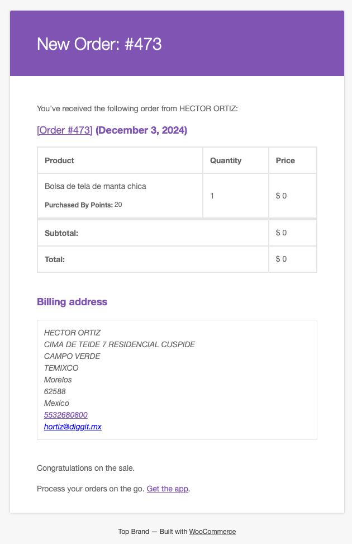Click the postal code 62588
Viewport: 352px width, 544px height.
(x=55, y=391)
